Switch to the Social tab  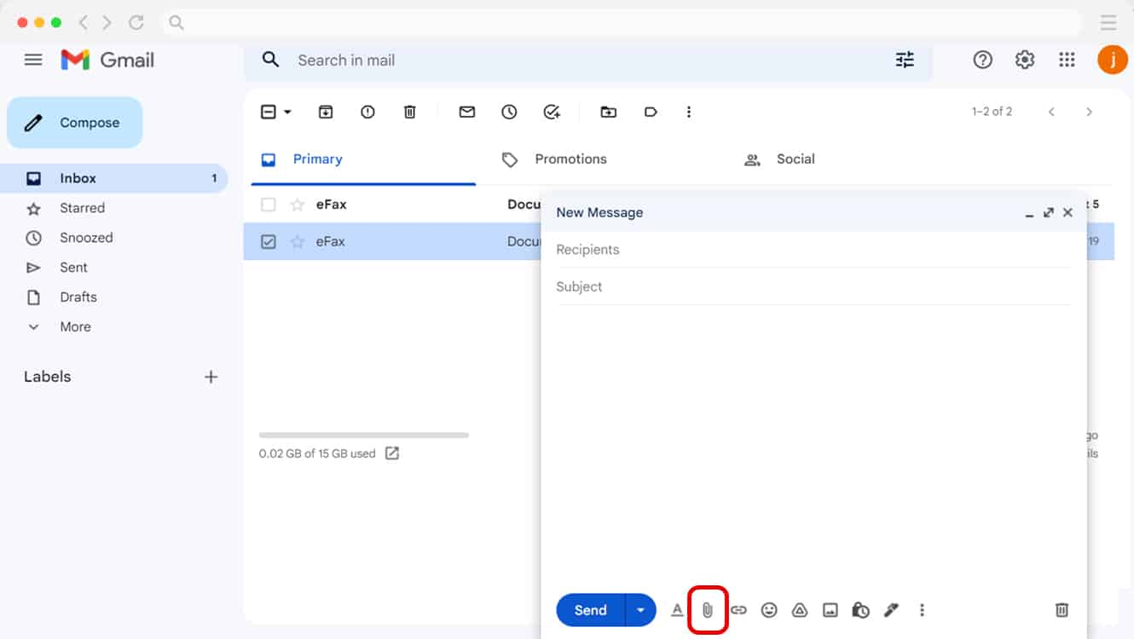796,158
